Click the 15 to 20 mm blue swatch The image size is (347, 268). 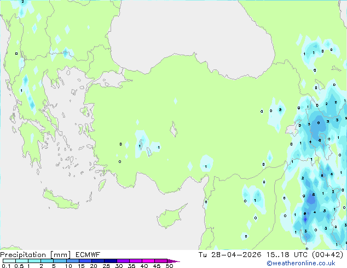85,261
